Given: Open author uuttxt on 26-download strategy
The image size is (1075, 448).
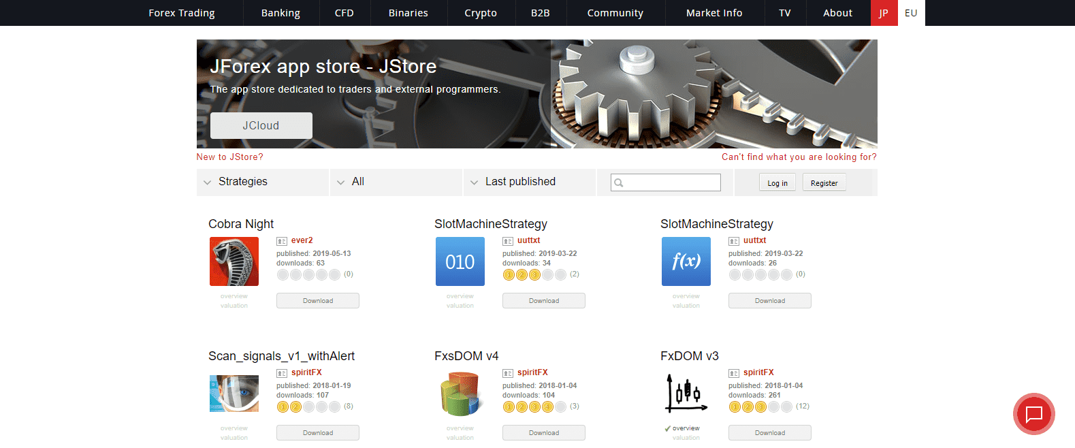Looking at the screenshot, I should coord(754,240).
